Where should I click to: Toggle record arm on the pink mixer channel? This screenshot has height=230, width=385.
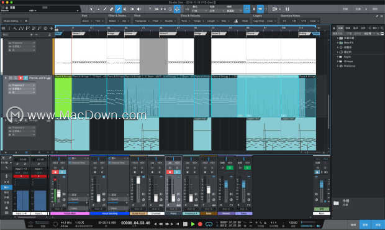[55, 172]
